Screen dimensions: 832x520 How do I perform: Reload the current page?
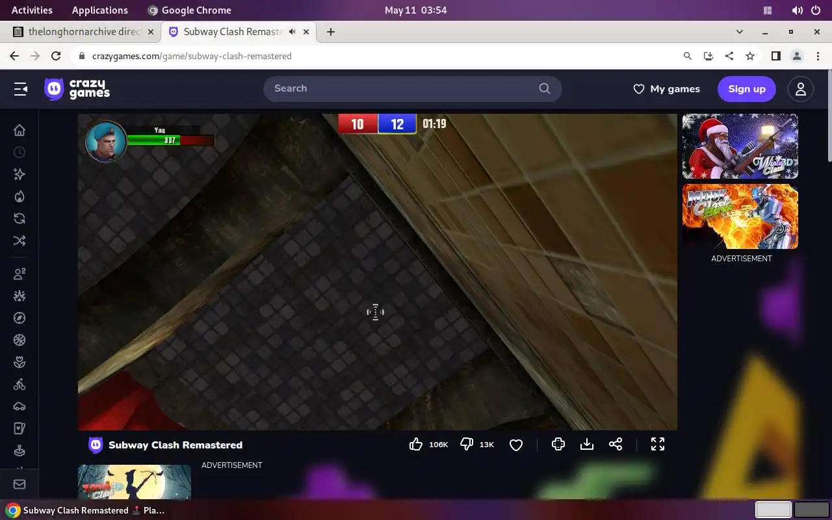[x=56, y=56]
